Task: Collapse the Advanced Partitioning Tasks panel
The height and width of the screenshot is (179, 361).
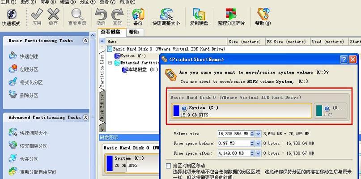Action: tap(85, 118)
